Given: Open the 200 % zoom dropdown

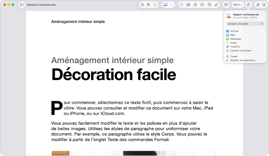Looking at the screenshot, I should [x=238, y=5].
